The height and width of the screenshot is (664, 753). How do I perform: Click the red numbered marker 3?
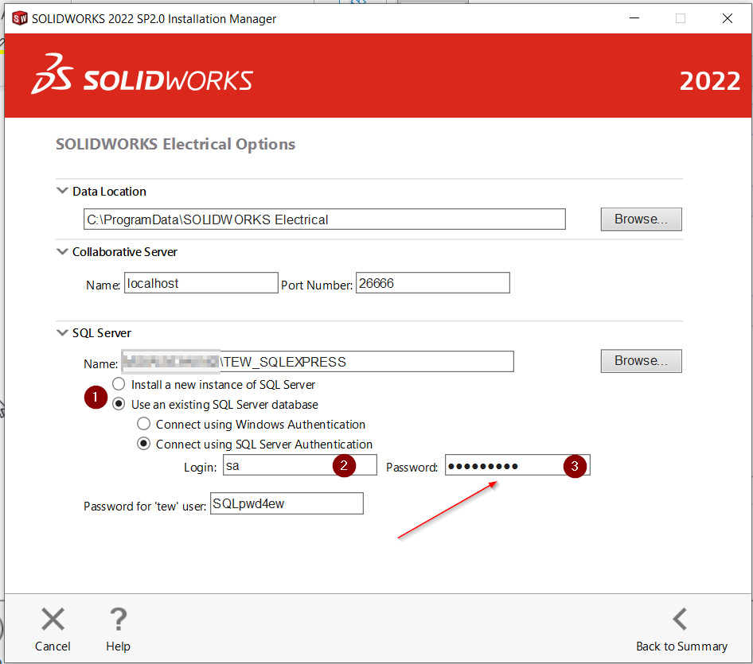tap(575, 466)
